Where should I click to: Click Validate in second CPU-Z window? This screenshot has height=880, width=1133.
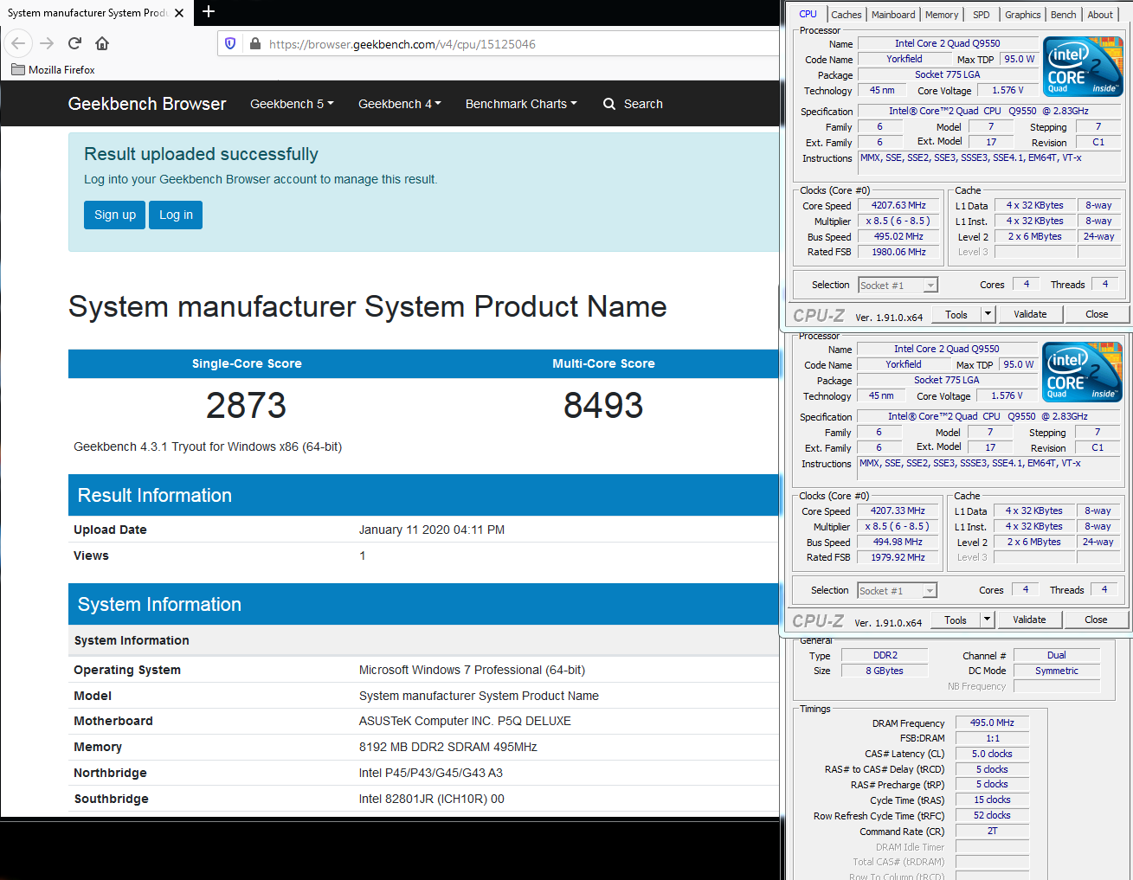1029,620
